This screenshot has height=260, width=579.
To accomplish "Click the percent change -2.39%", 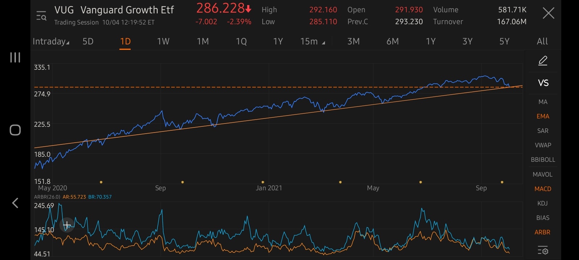I will pos(239,22).
